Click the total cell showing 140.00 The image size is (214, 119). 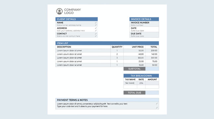152,54
